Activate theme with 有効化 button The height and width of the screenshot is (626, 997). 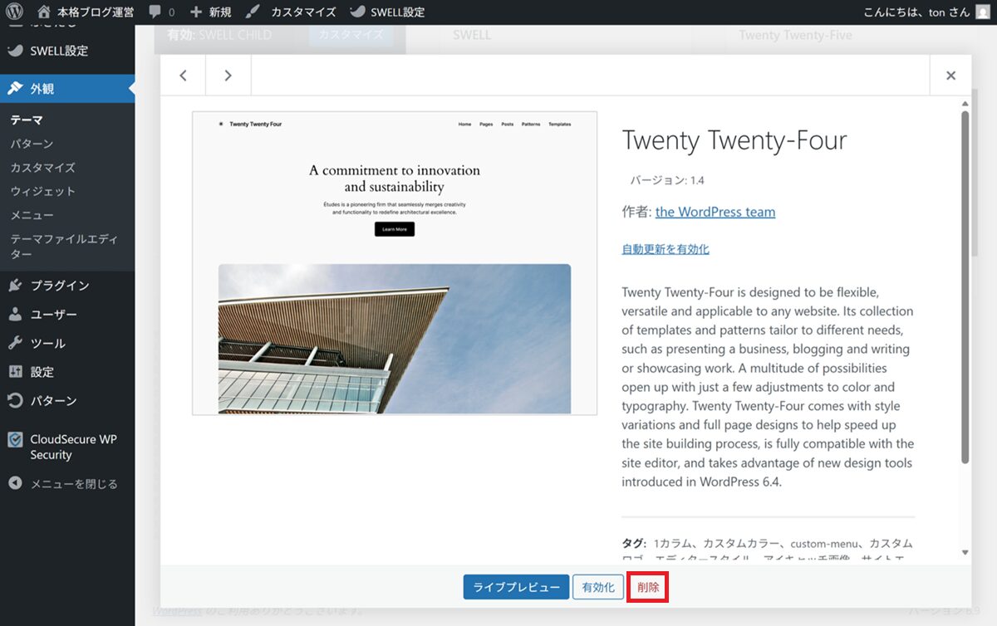pyautogui.click(x=598, y=587)
